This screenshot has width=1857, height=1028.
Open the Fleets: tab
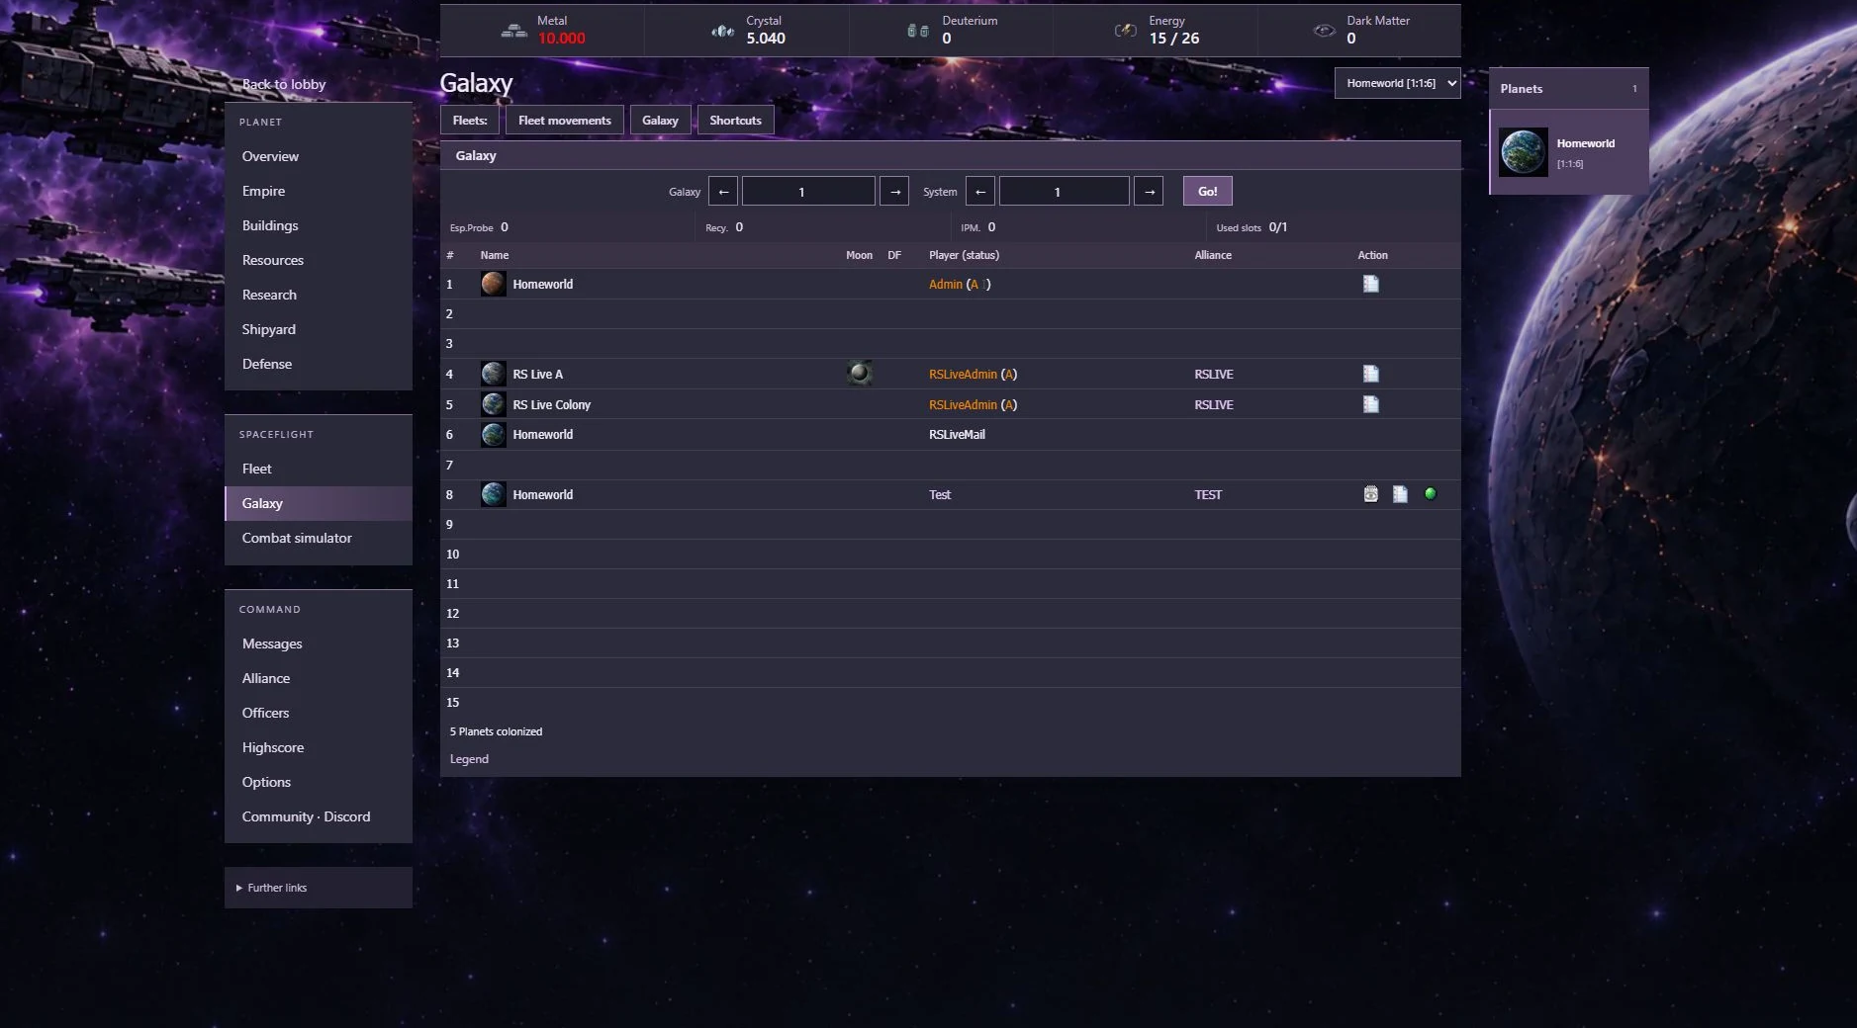pyautogui.click(x=470, y=121)
